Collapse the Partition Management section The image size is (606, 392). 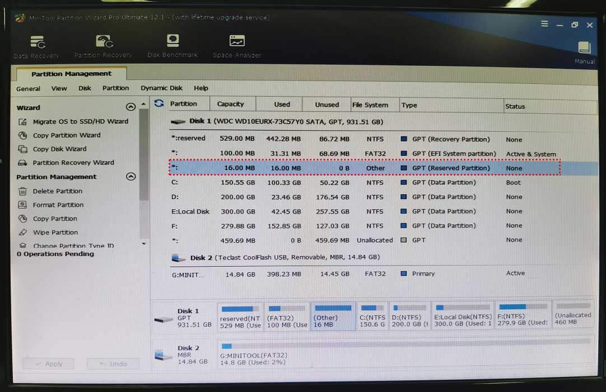[130, 177]
